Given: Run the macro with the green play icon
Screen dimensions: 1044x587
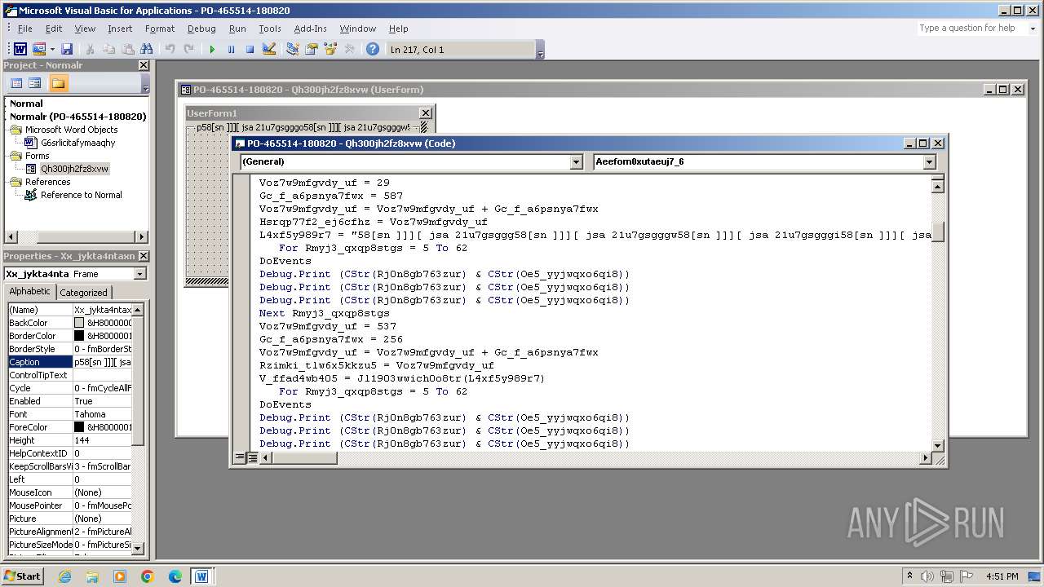Looking at the screenshot, I should click(212, 50).
